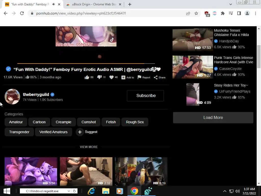
Task: Open the Share option
Action: (x=160, y=77)
